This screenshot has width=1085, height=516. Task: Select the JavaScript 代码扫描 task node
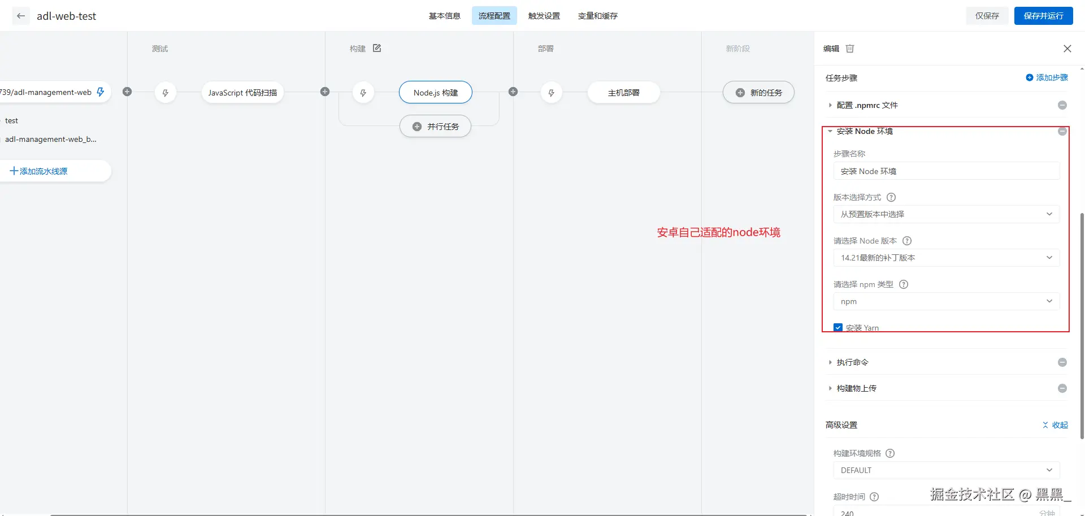pyautogui.click(x=242, y=93)
